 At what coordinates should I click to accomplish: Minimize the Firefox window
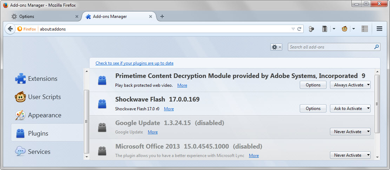(x=356, y=4)
